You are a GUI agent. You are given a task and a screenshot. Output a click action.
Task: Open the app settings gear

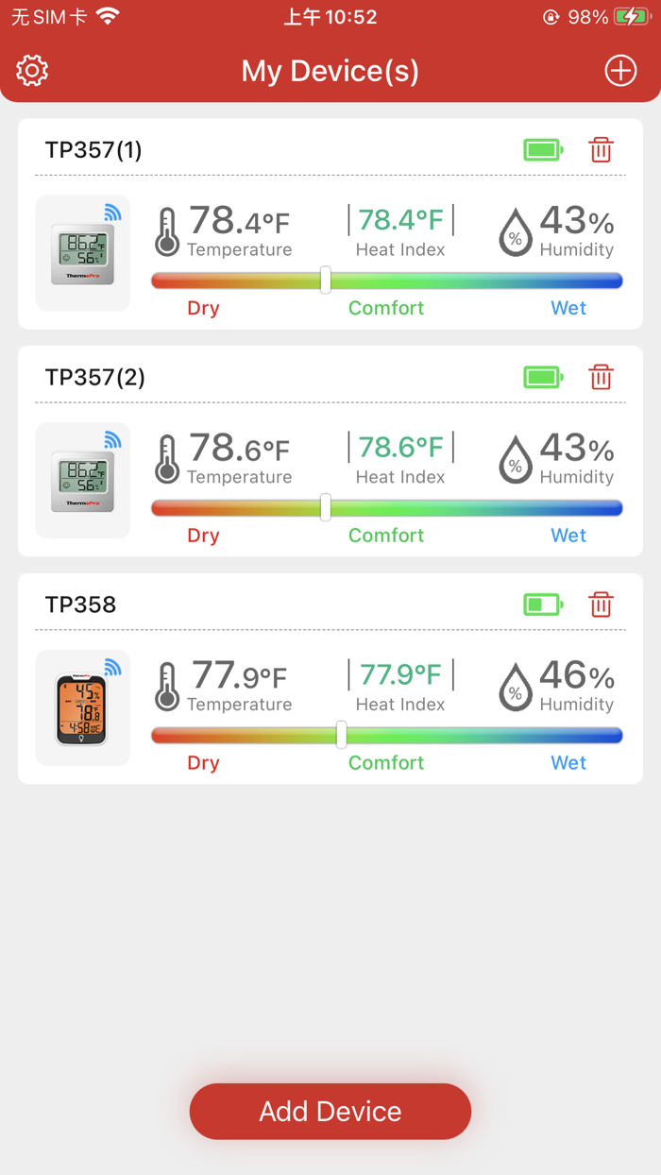pyautogui.click(x=31, y=70)
